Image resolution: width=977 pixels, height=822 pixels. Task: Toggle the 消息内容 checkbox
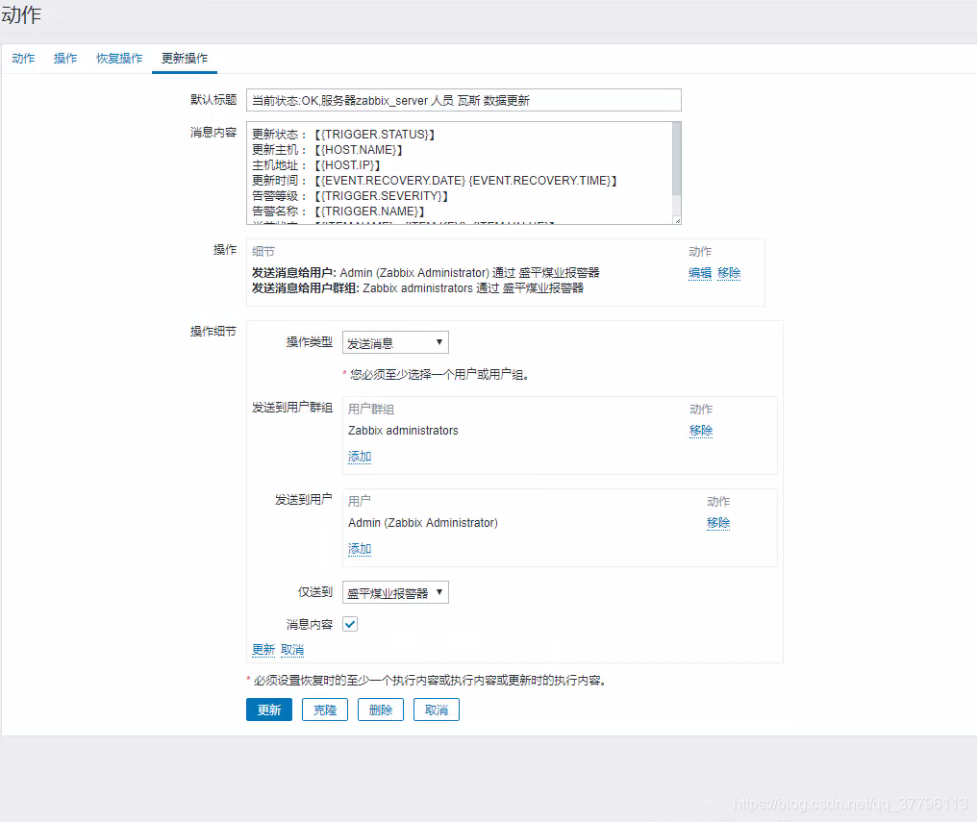click(350, 624)
